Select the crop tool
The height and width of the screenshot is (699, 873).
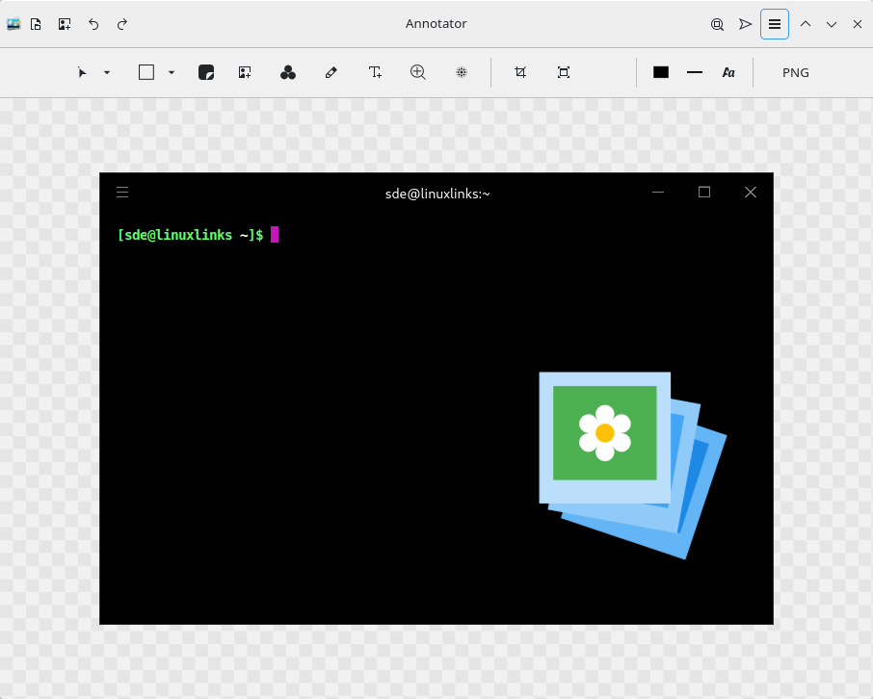point(520,72)
